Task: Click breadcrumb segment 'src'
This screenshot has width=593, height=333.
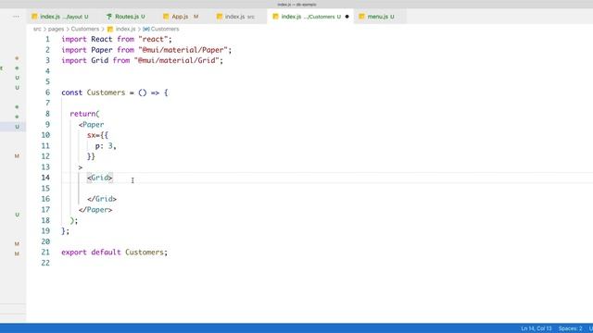Action: pos(37,29)
